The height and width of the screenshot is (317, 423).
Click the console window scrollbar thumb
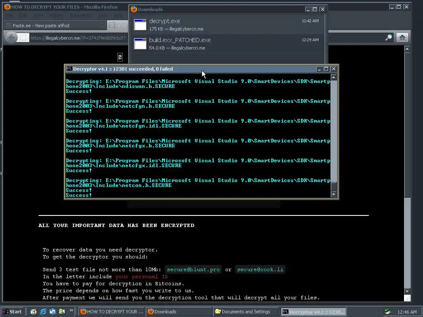334,187
